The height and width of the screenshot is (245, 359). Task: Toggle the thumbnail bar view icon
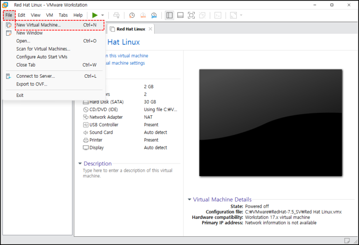[180, 15]
